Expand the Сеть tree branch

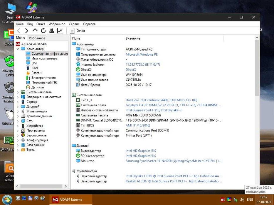[x=18, y=121]
